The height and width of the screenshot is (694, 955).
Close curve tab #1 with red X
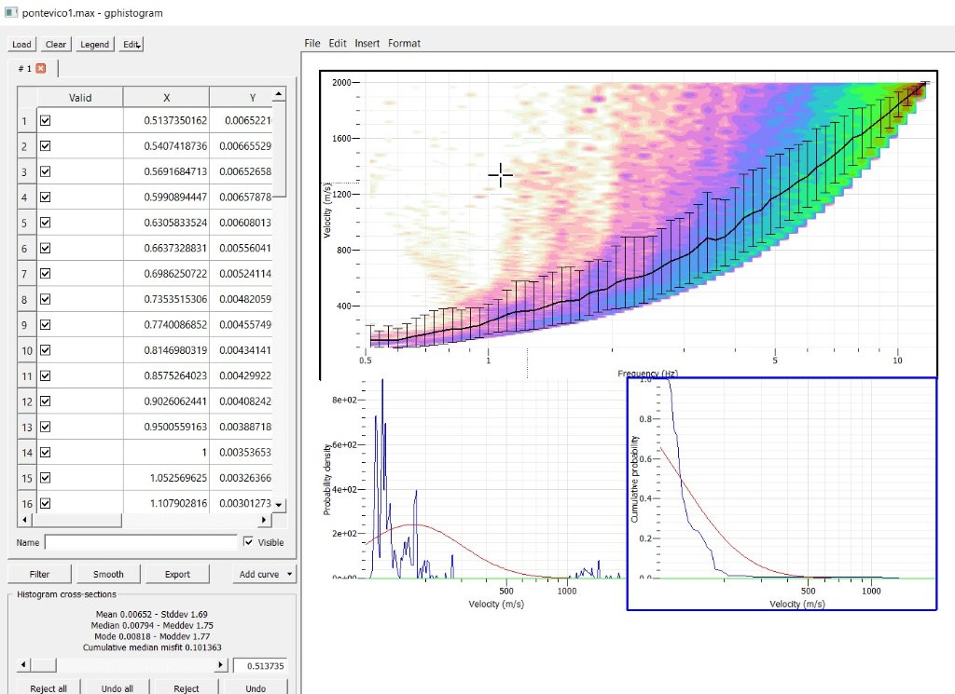click(40, 69)
